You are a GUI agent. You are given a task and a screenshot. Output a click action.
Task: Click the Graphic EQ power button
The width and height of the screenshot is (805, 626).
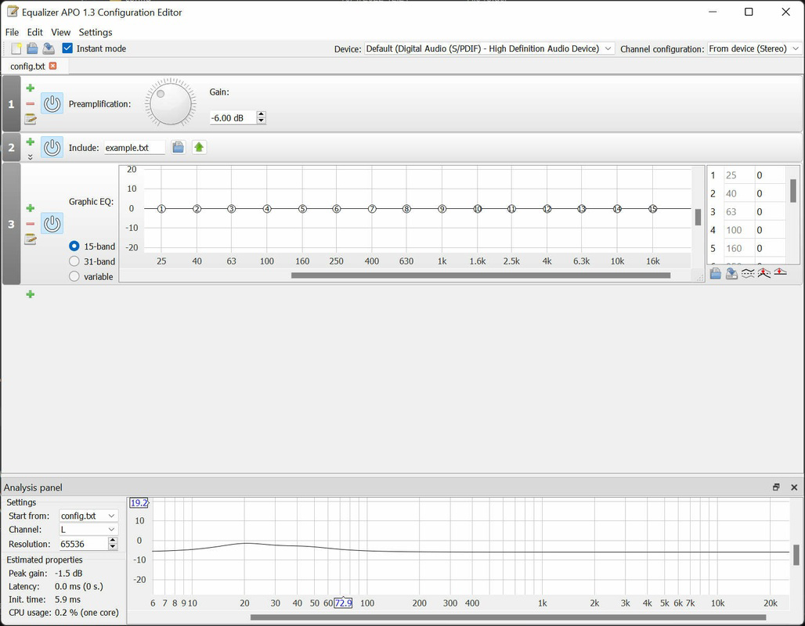click(52, 224)
